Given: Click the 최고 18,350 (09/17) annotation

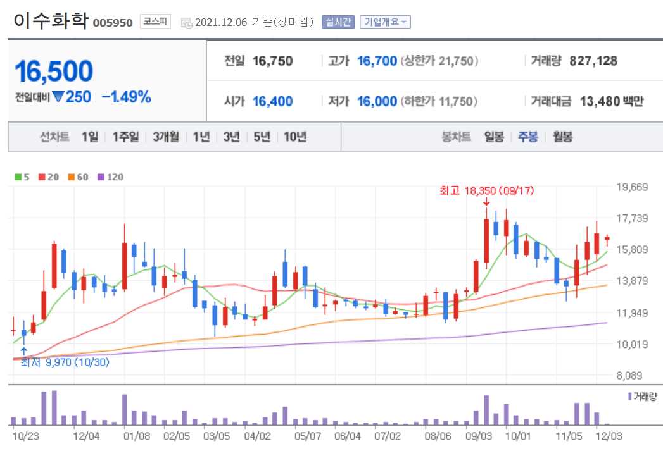Looking at the screenshot, I should [x=487, y=191].
